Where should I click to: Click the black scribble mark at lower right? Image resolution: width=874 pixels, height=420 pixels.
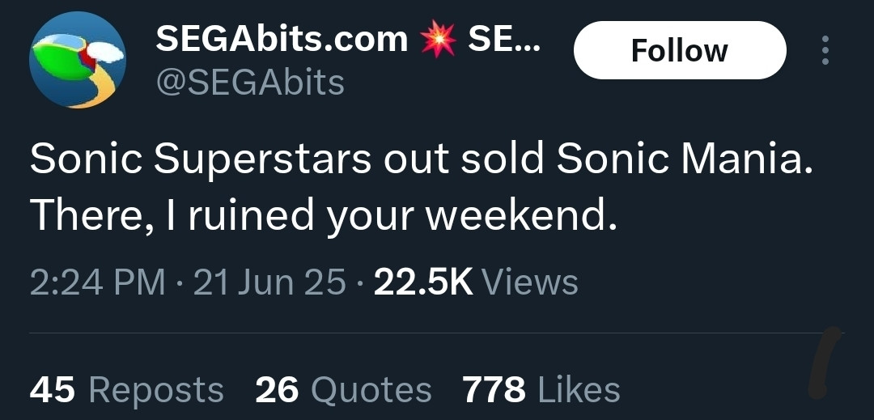[x=825, y=363]
